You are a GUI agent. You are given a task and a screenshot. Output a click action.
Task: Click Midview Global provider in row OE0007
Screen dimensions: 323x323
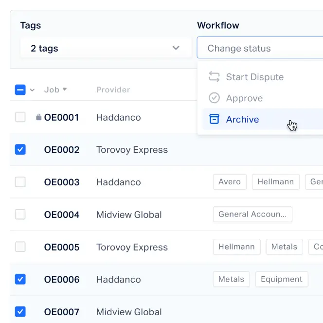[129, 312]
